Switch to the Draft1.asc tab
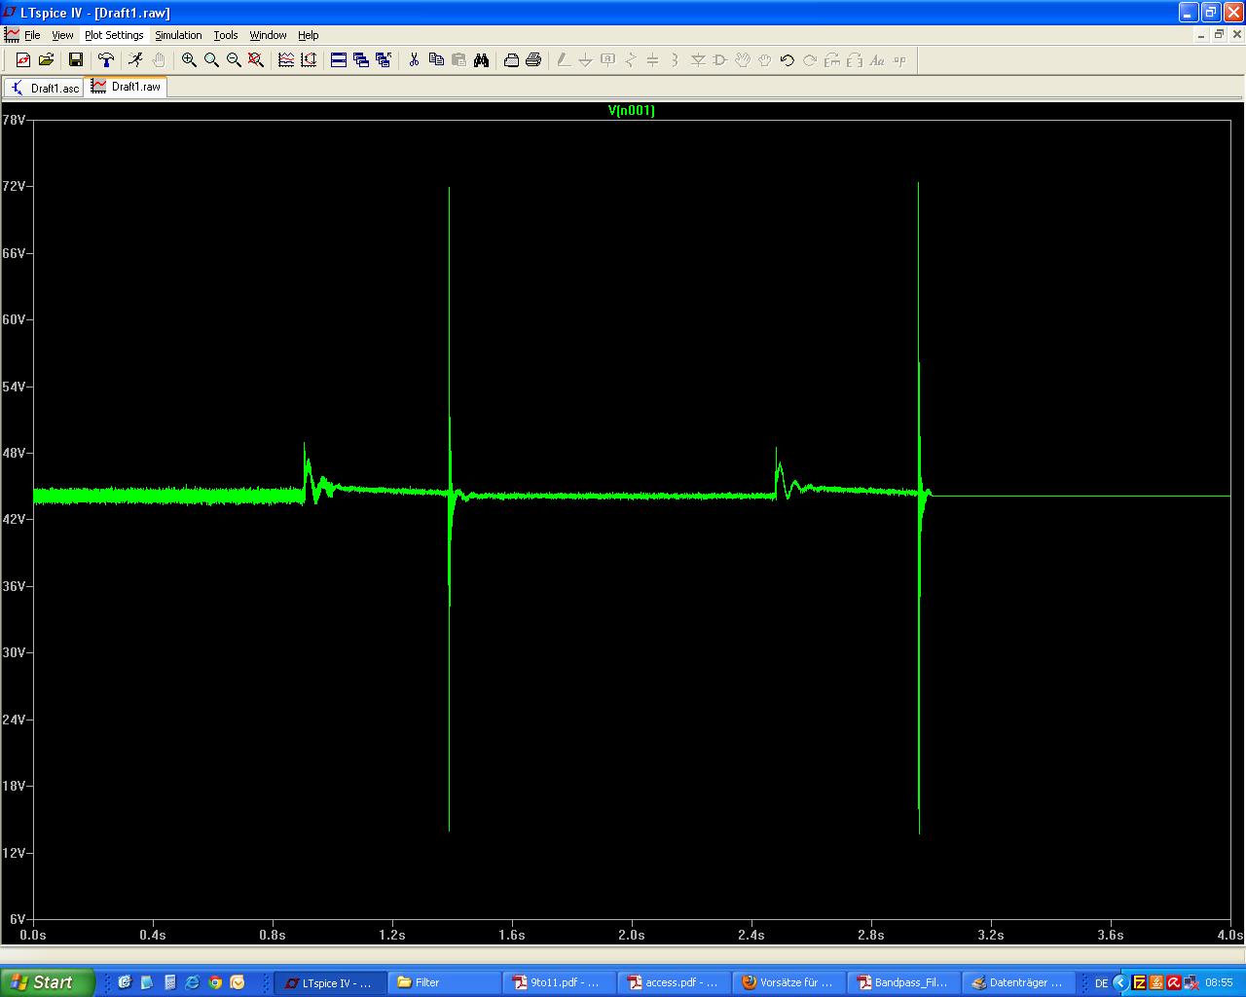Viewport: 1246px width, 997px height. coord(44,88)
